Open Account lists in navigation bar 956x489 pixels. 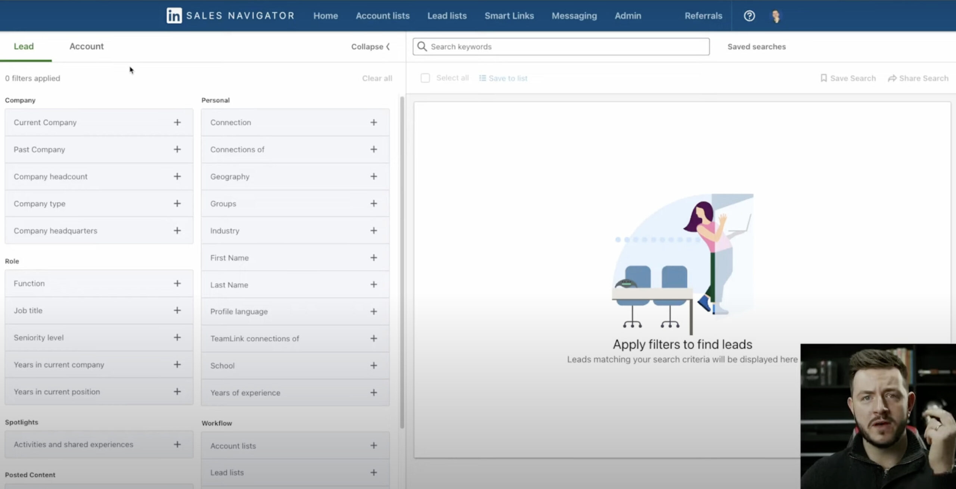click(x=382, y=16)
